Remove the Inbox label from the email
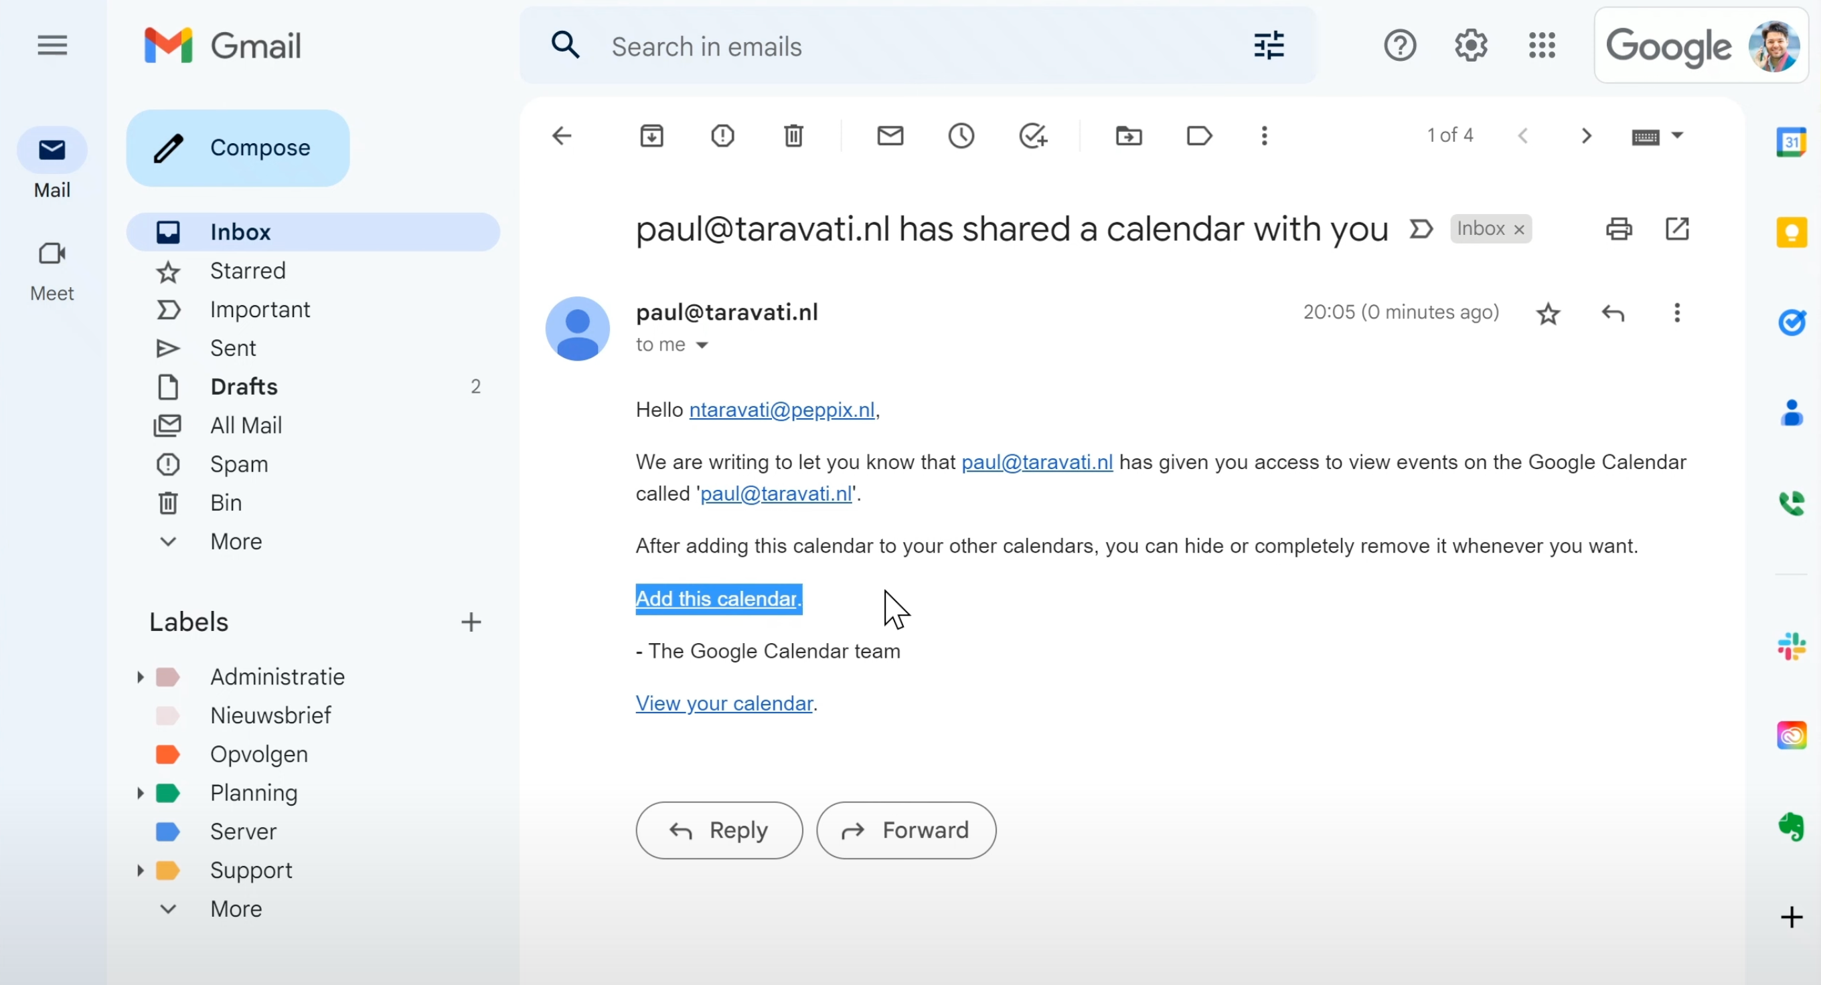The width and height of the screenshot is (1821, 985). coord(1518,230)
